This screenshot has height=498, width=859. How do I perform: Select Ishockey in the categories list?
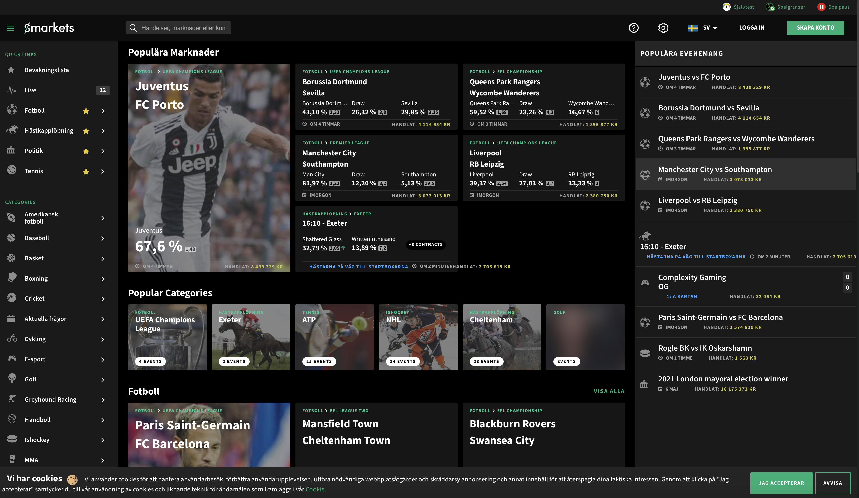click(37, 440)
